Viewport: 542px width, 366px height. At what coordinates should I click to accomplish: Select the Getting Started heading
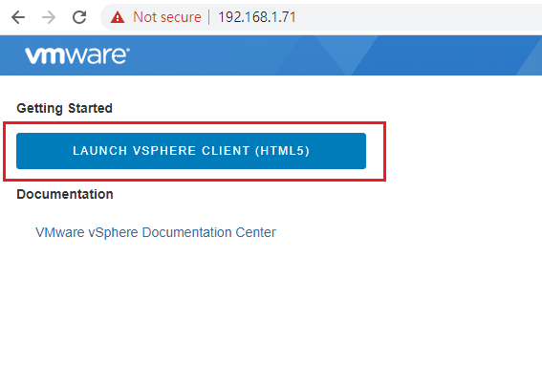pos(65,108)
